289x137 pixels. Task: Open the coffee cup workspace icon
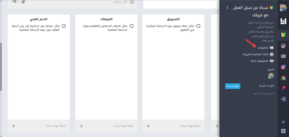[283, 46]
